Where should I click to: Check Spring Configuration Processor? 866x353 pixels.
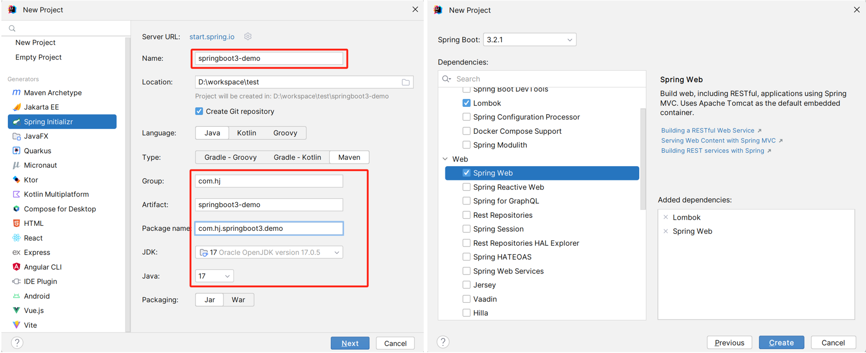tap(466, 117)
